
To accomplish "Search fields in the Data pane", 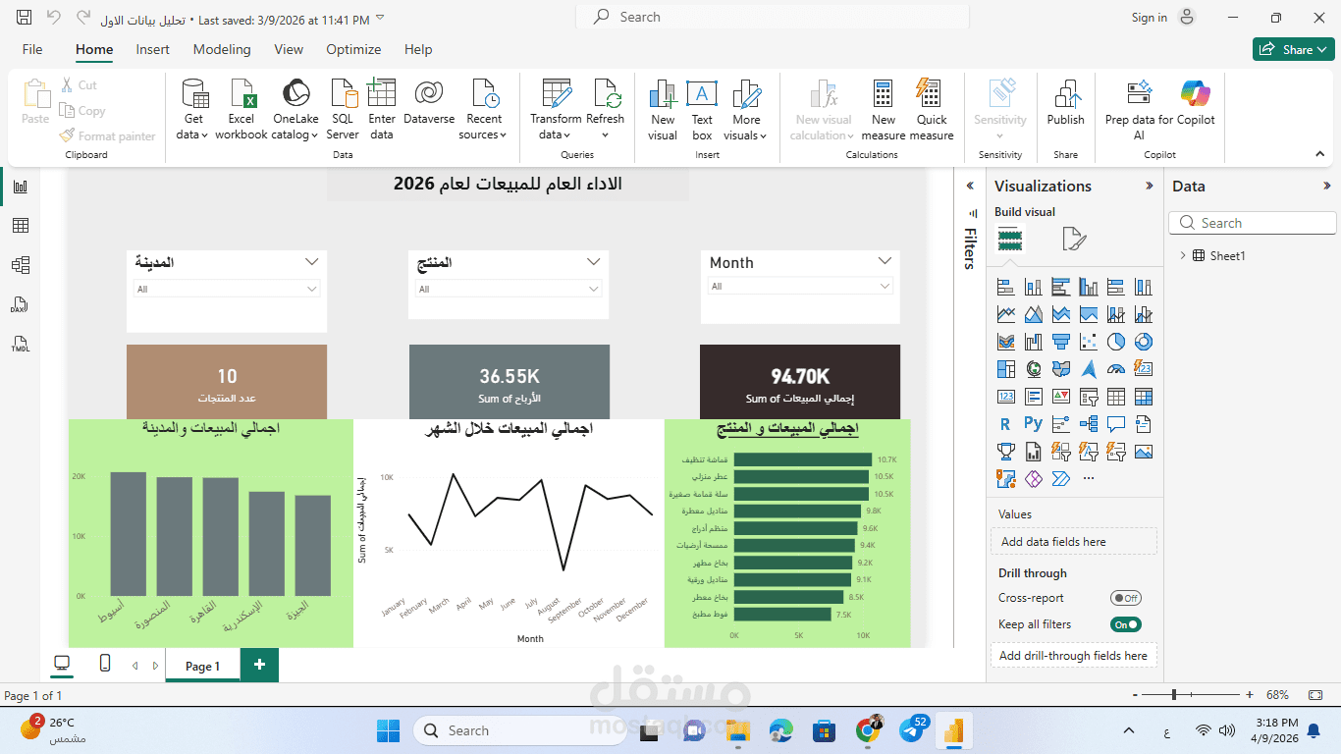I will pyautogui.click(x=1253, y=223).
